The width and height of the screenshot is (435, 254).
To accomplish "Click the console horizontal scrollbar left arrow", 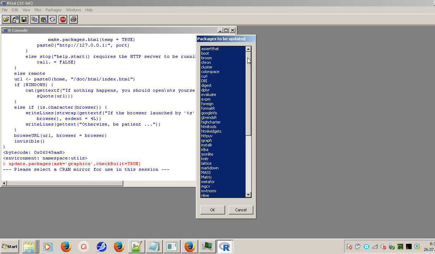I will 4,183.
